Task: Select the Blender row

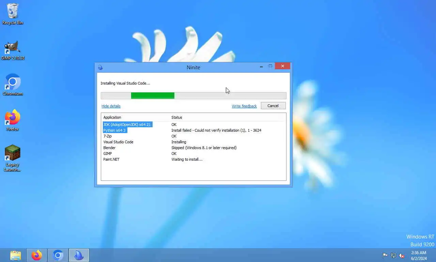Action: [x=193, y=148]
